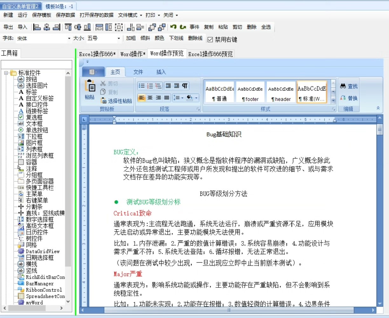Click the 选择性粘贴 button
This screenshot has height=318, width=389.
(x=116, y=101)
